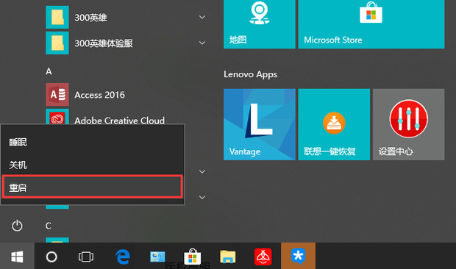Open 设置中心 tile
The width and height of the screenshot is (456, 269).
coord(409,124)
